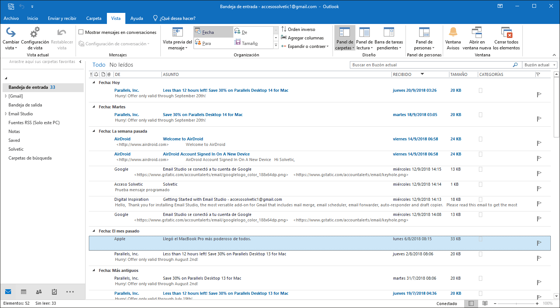This screenshot has width=560, height=308.
Task: Toggle the Lectura view at the status bar
Action: point(484,303)
